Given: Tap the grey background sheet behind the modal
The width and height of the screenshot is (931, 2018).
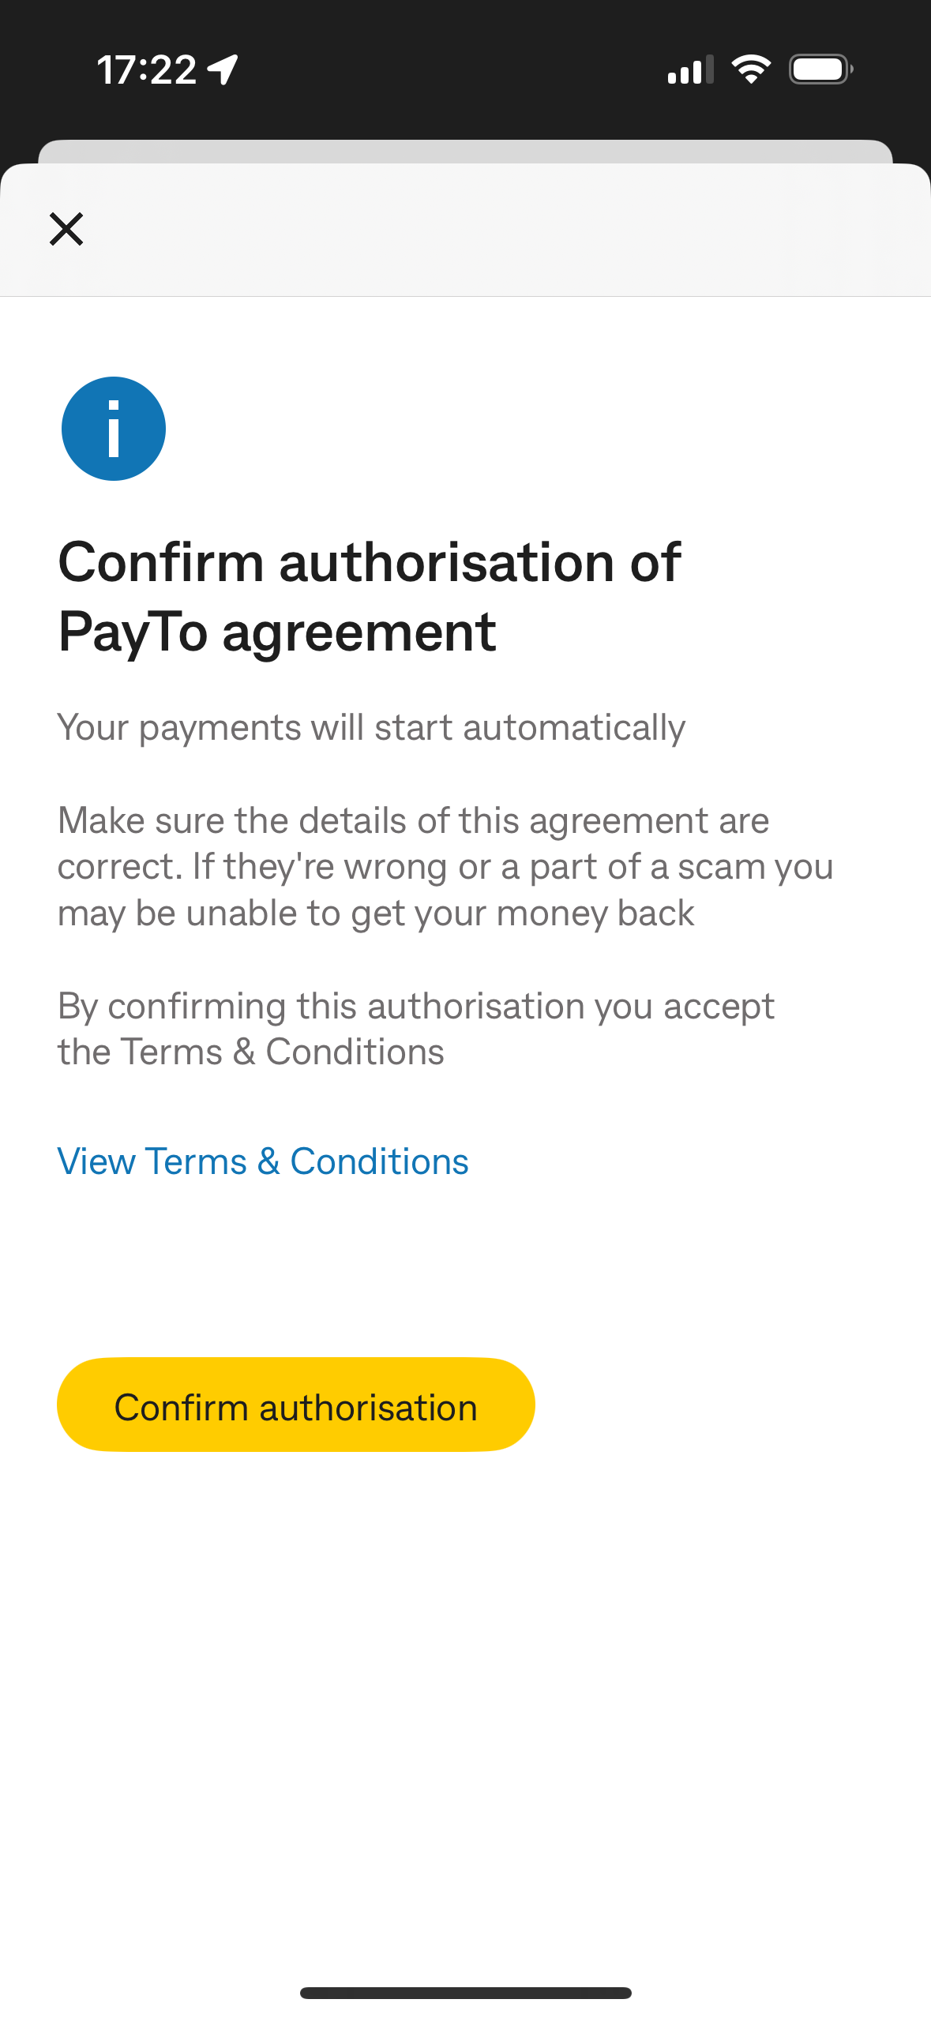Looking at the screenshot, I should (x=465, y=151).
